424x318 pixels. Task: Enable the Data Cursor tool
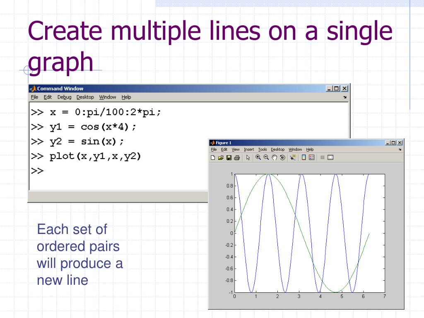coord(293,157)
